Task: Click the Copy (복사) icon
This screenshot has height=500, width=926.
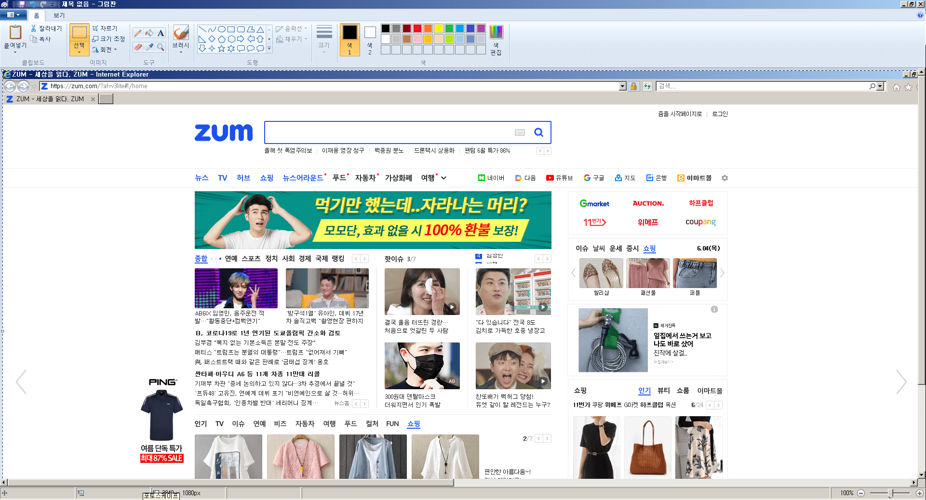Action: click(x=34, y=39)
